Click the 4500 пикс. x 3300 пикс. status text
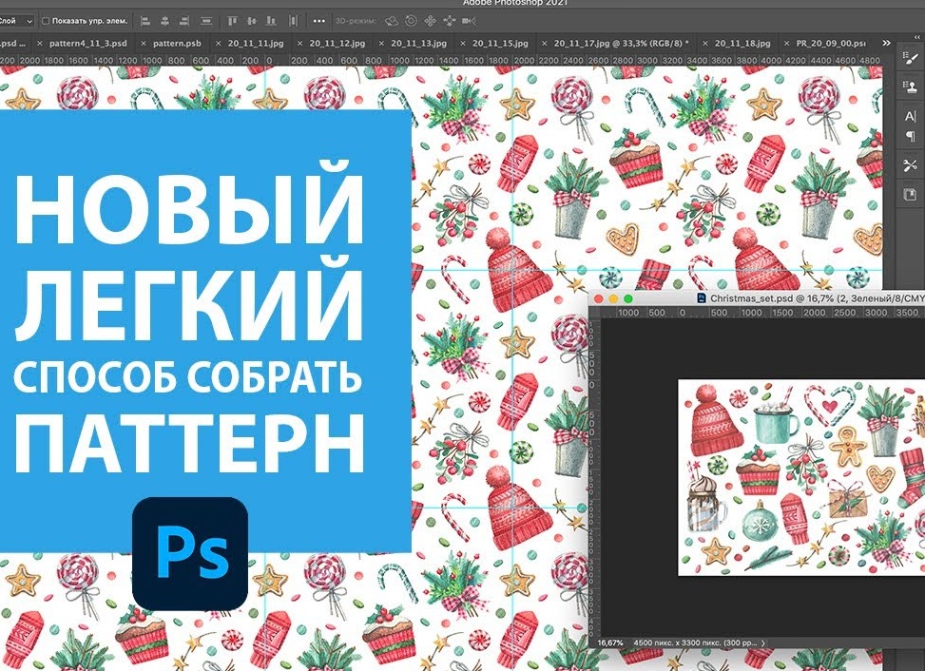Viewport: 925px width, 671px height. click(694, 643)
